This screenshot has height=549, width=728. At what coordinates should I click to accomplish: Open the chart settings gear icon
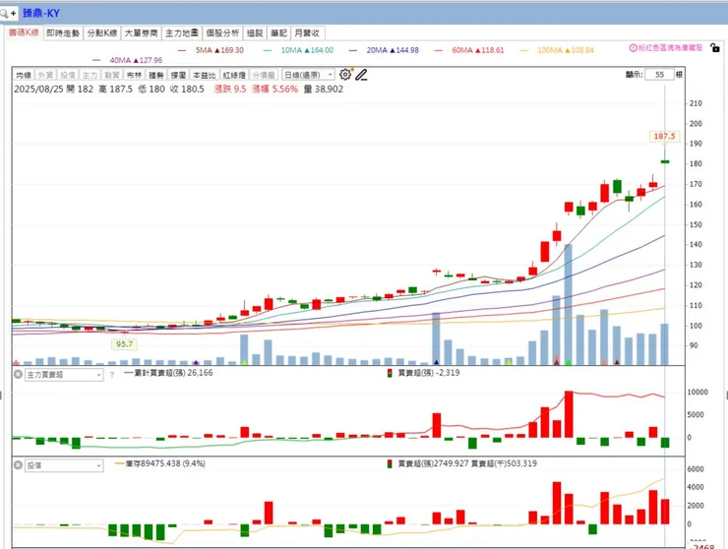click(345, 75)
